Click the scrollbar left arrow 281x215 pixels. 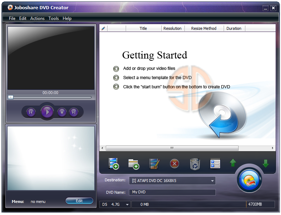point(102,148)
